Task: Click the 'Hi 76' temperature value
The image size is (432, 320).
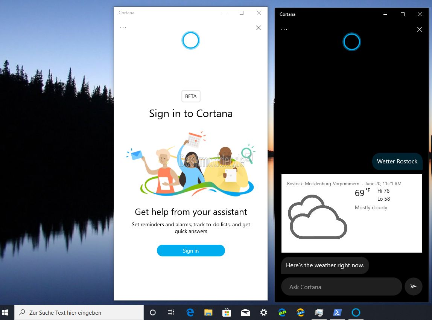Action: (x=383, y=191)
